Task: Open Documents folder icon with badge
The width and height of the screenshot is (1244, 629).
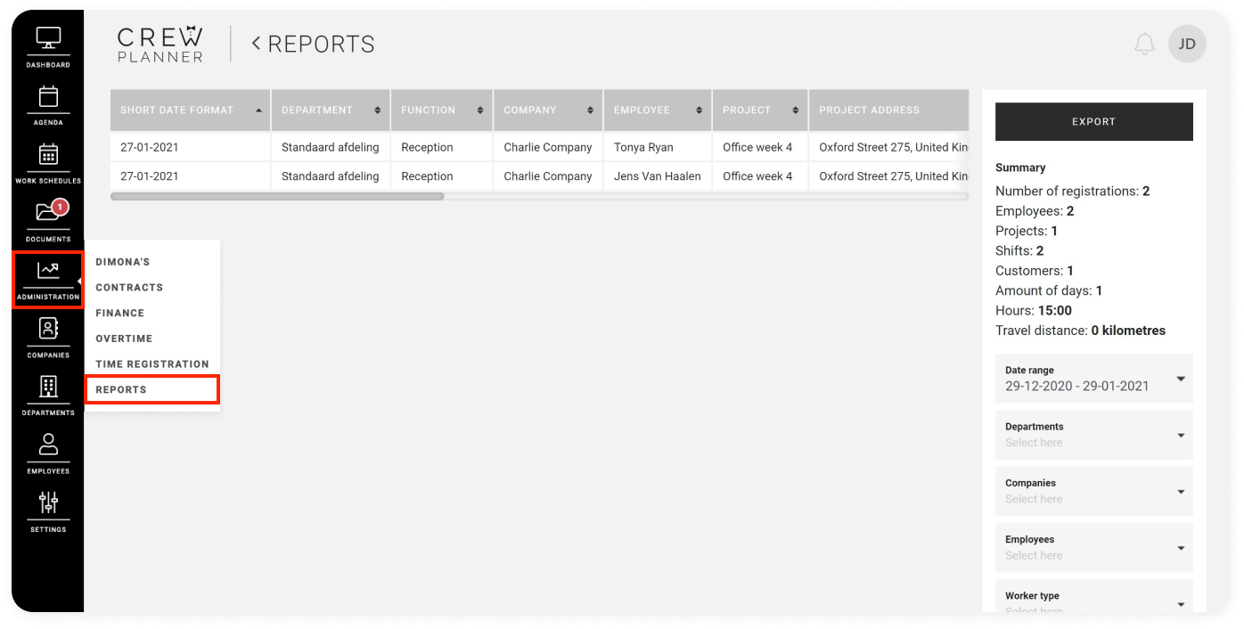Action: 48,220
